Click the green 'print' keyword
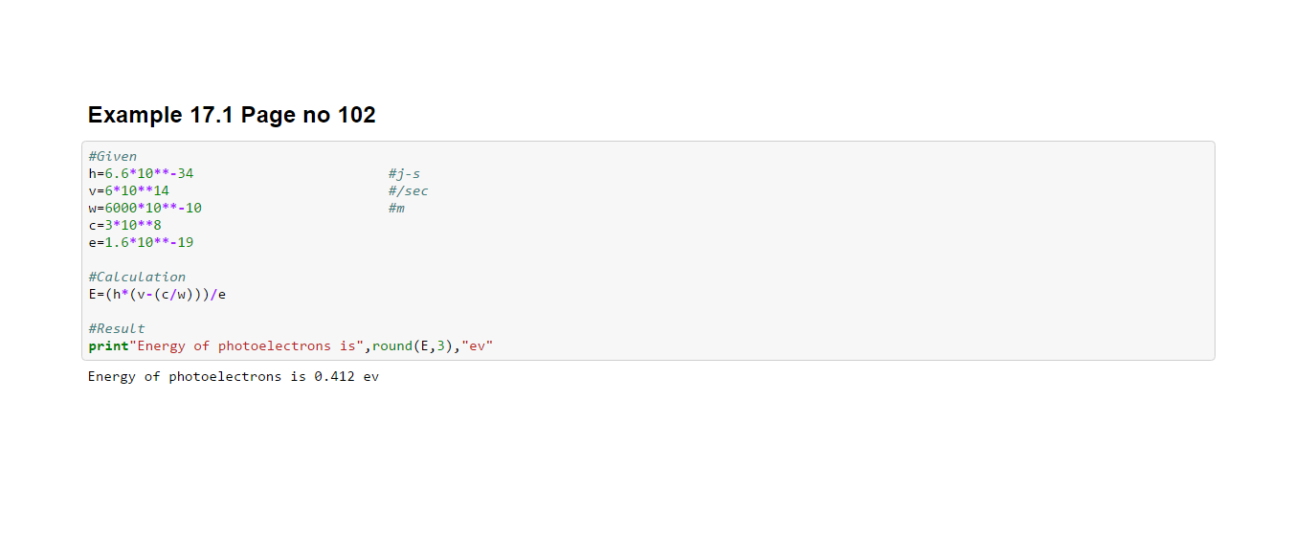Screen dimensions: 1294x556 pos(108,345)
